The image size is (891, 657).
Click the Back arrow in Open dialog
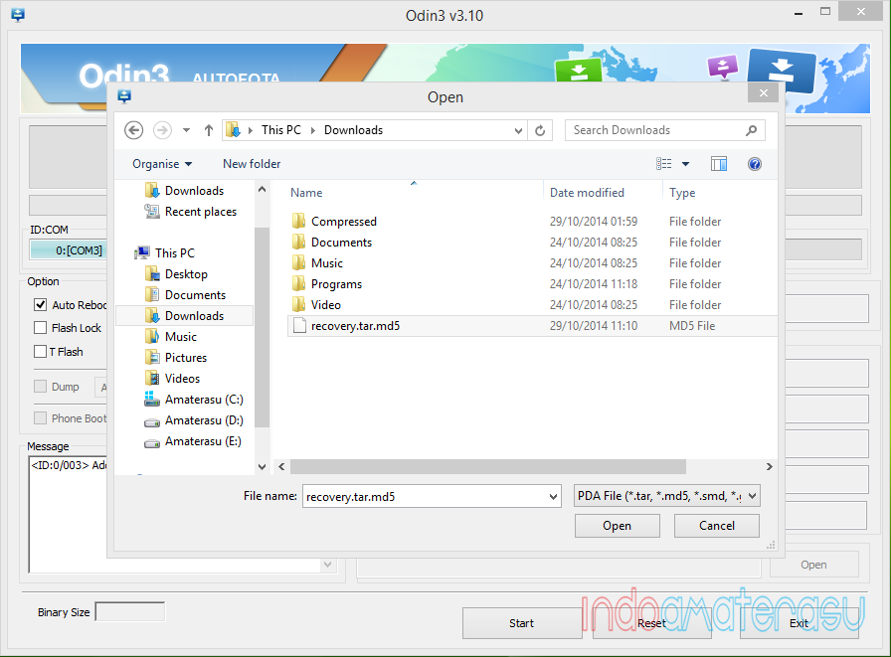point(133,130)
